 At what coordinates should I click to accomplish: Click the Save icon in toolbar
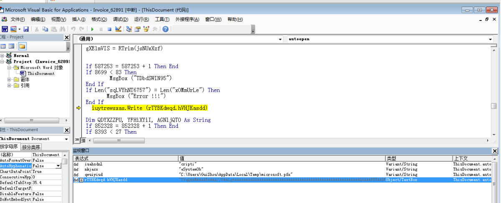26,29
